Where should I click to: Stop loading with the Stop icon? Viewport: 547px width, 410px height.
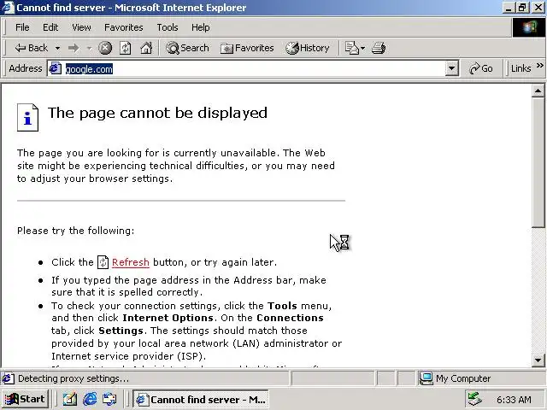point(105,48)
